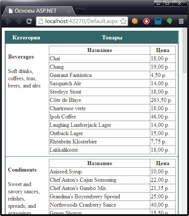The height and width of the screenshot is (216, 189).
Task: Reload the page with refresh icon
Action: (29, 21)
